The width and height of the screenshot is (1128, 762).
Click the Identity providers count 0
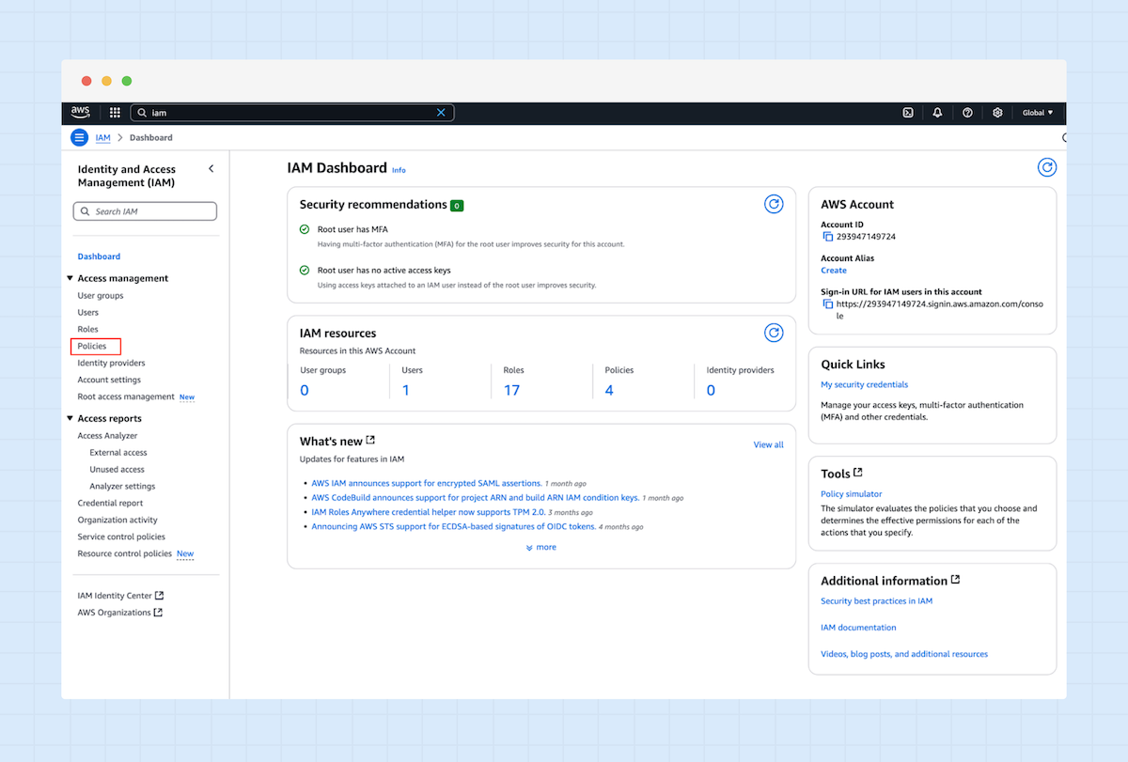point(711,390)
